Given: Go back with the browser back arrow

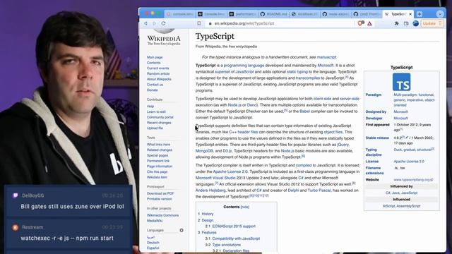Looking at the screenshot, I should click(x=146, y=23).
